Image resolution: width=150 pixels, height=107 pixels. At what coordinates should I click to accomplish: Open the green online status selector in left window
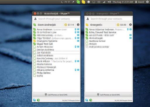[35, 25]
